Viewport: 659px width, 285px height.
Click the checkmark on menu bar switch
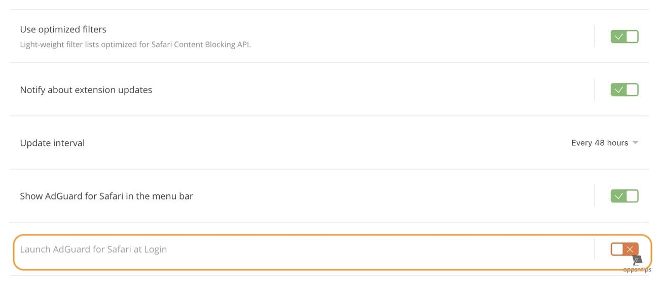click(x=618, y=196)
